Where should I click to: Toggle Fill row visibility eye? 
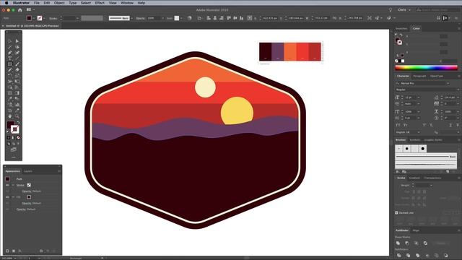click(x=7, y=197)
